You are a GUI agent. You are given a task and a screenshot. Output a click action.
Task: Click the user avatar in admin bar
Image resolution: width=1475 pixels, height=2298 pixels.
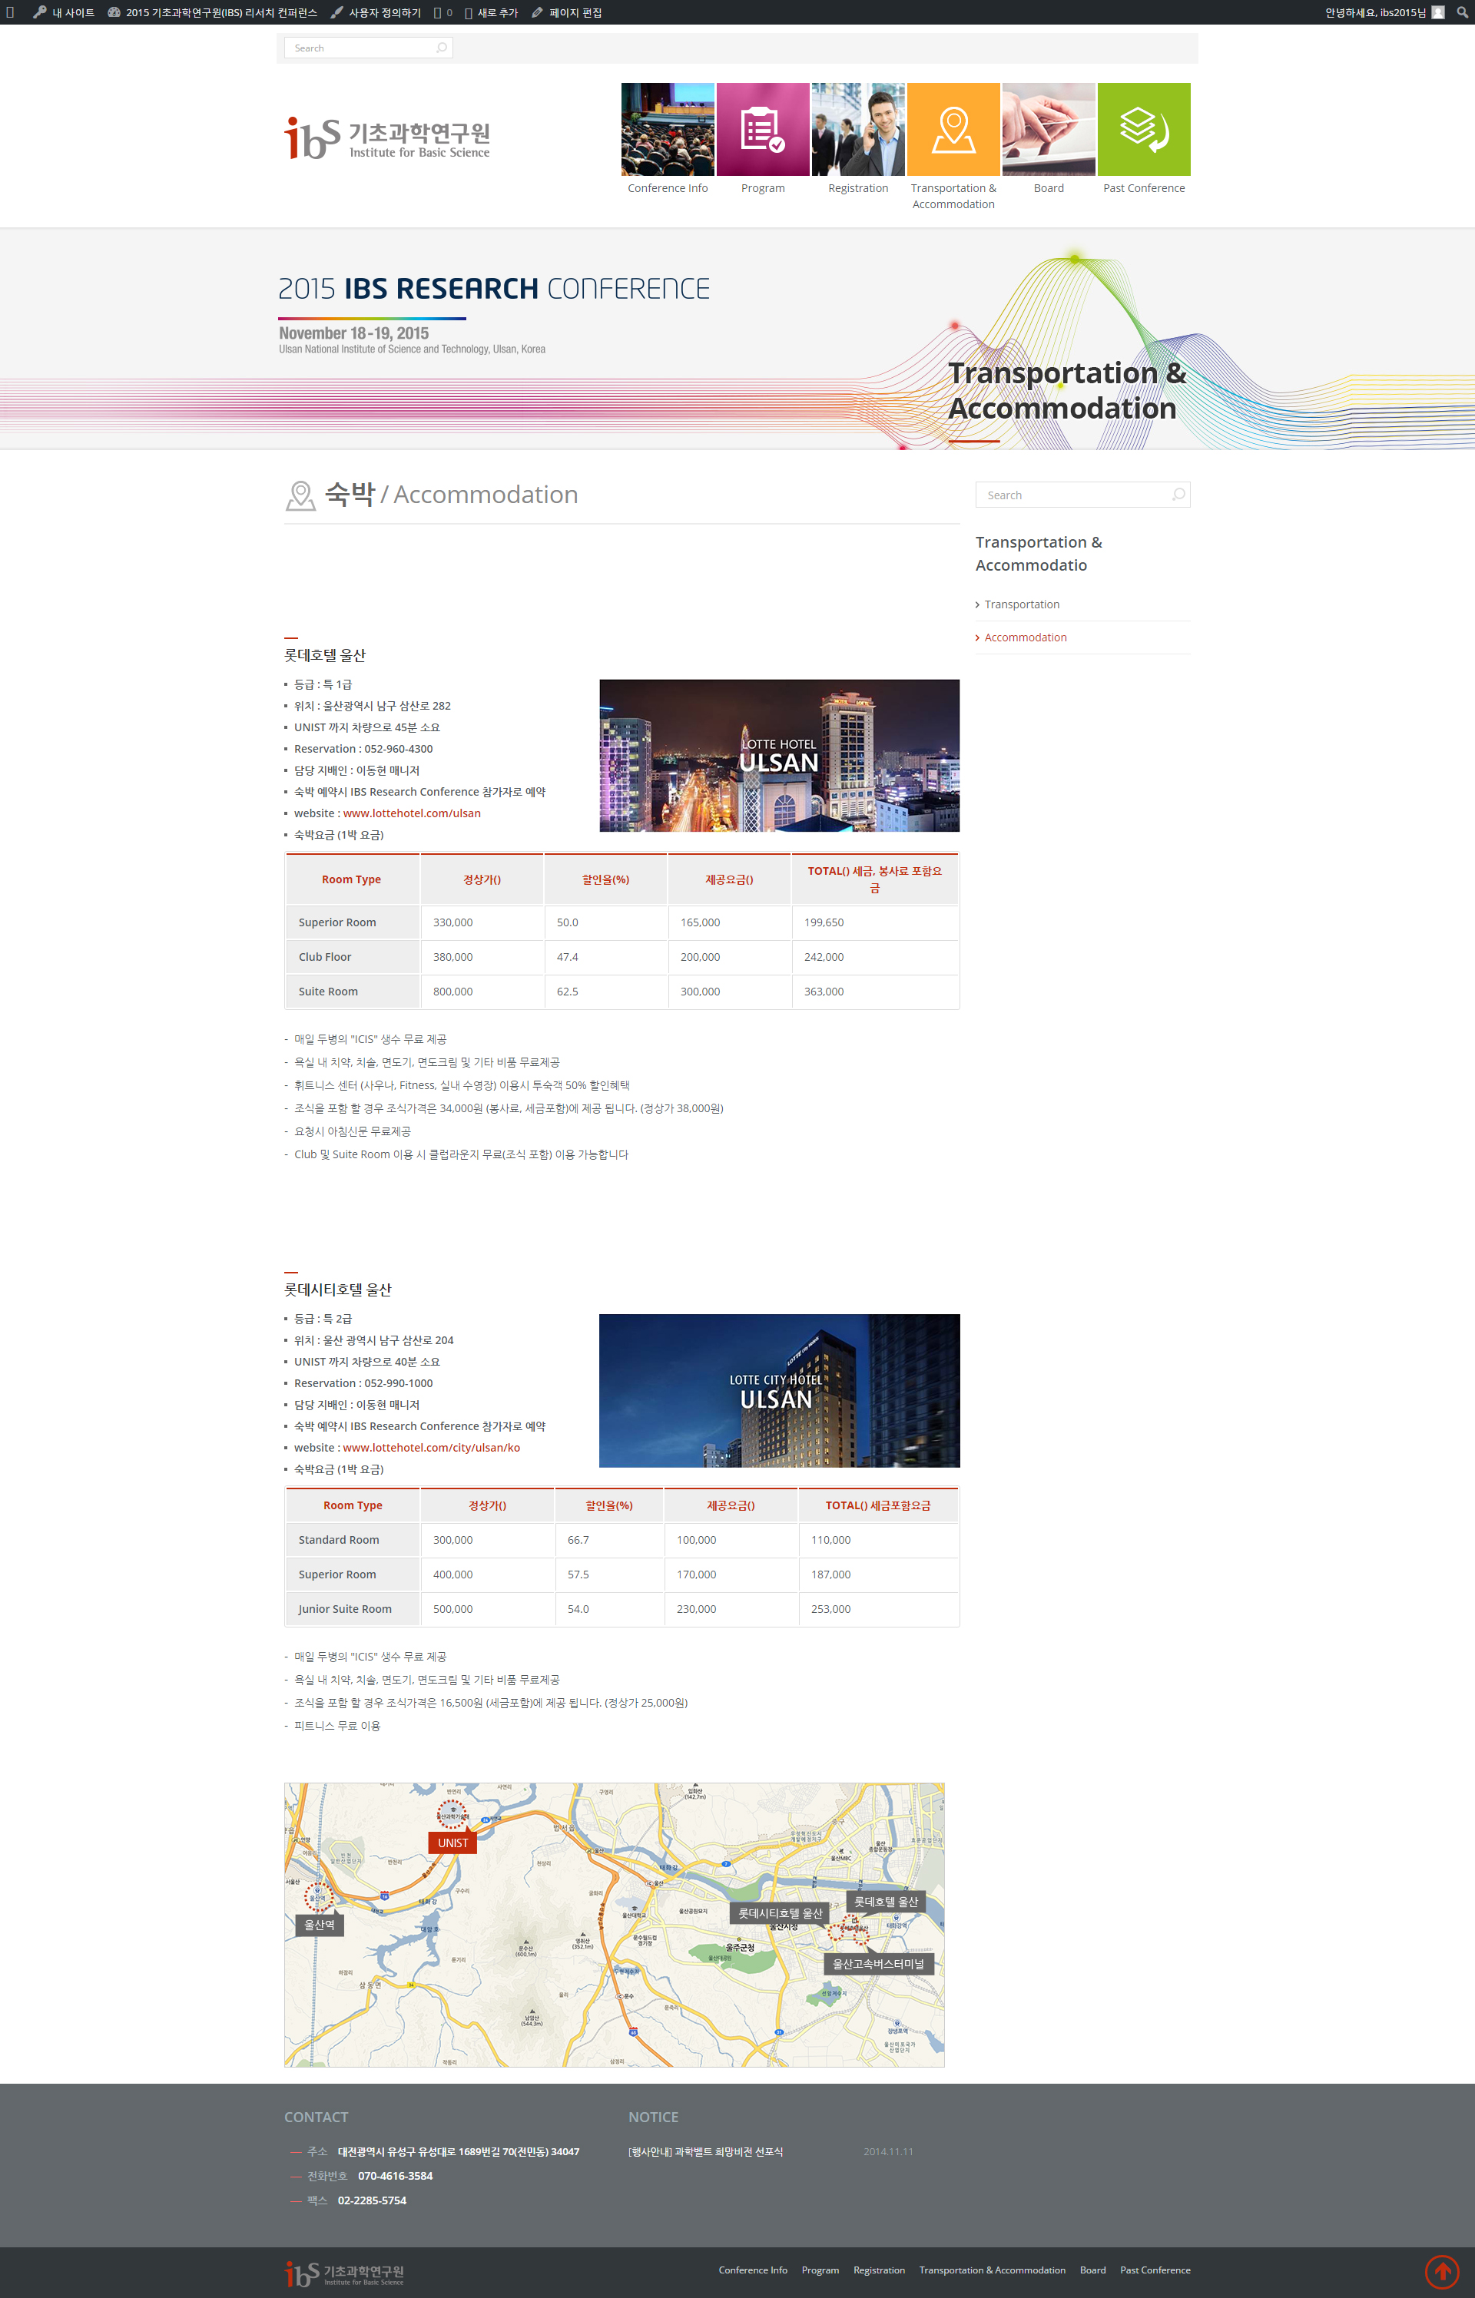(x=1437, y=12)
